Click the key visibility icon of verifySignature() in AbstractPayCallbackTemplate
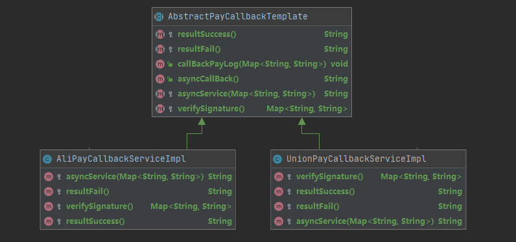 (170, 109)
